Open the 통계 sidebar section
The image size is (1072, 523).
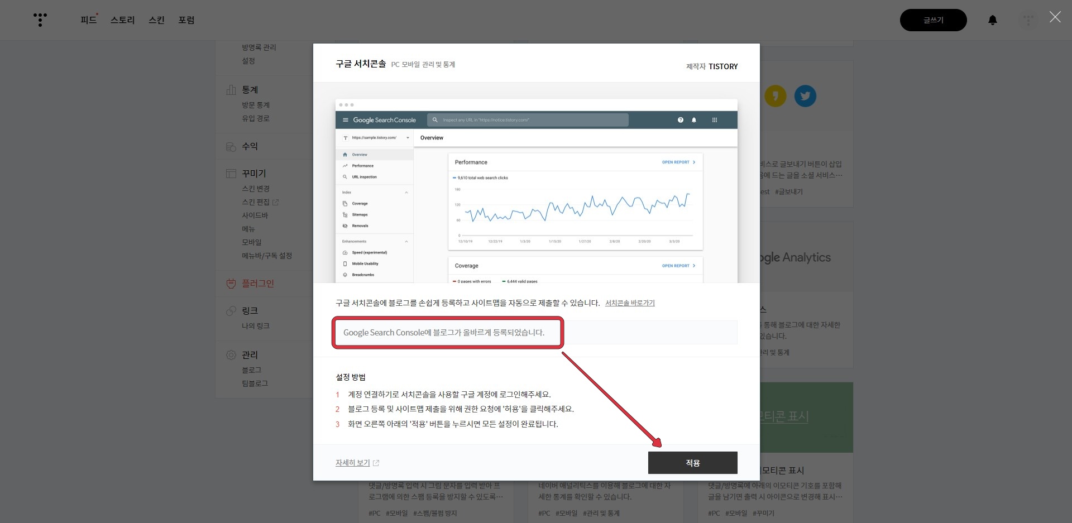tap(250, 90)
